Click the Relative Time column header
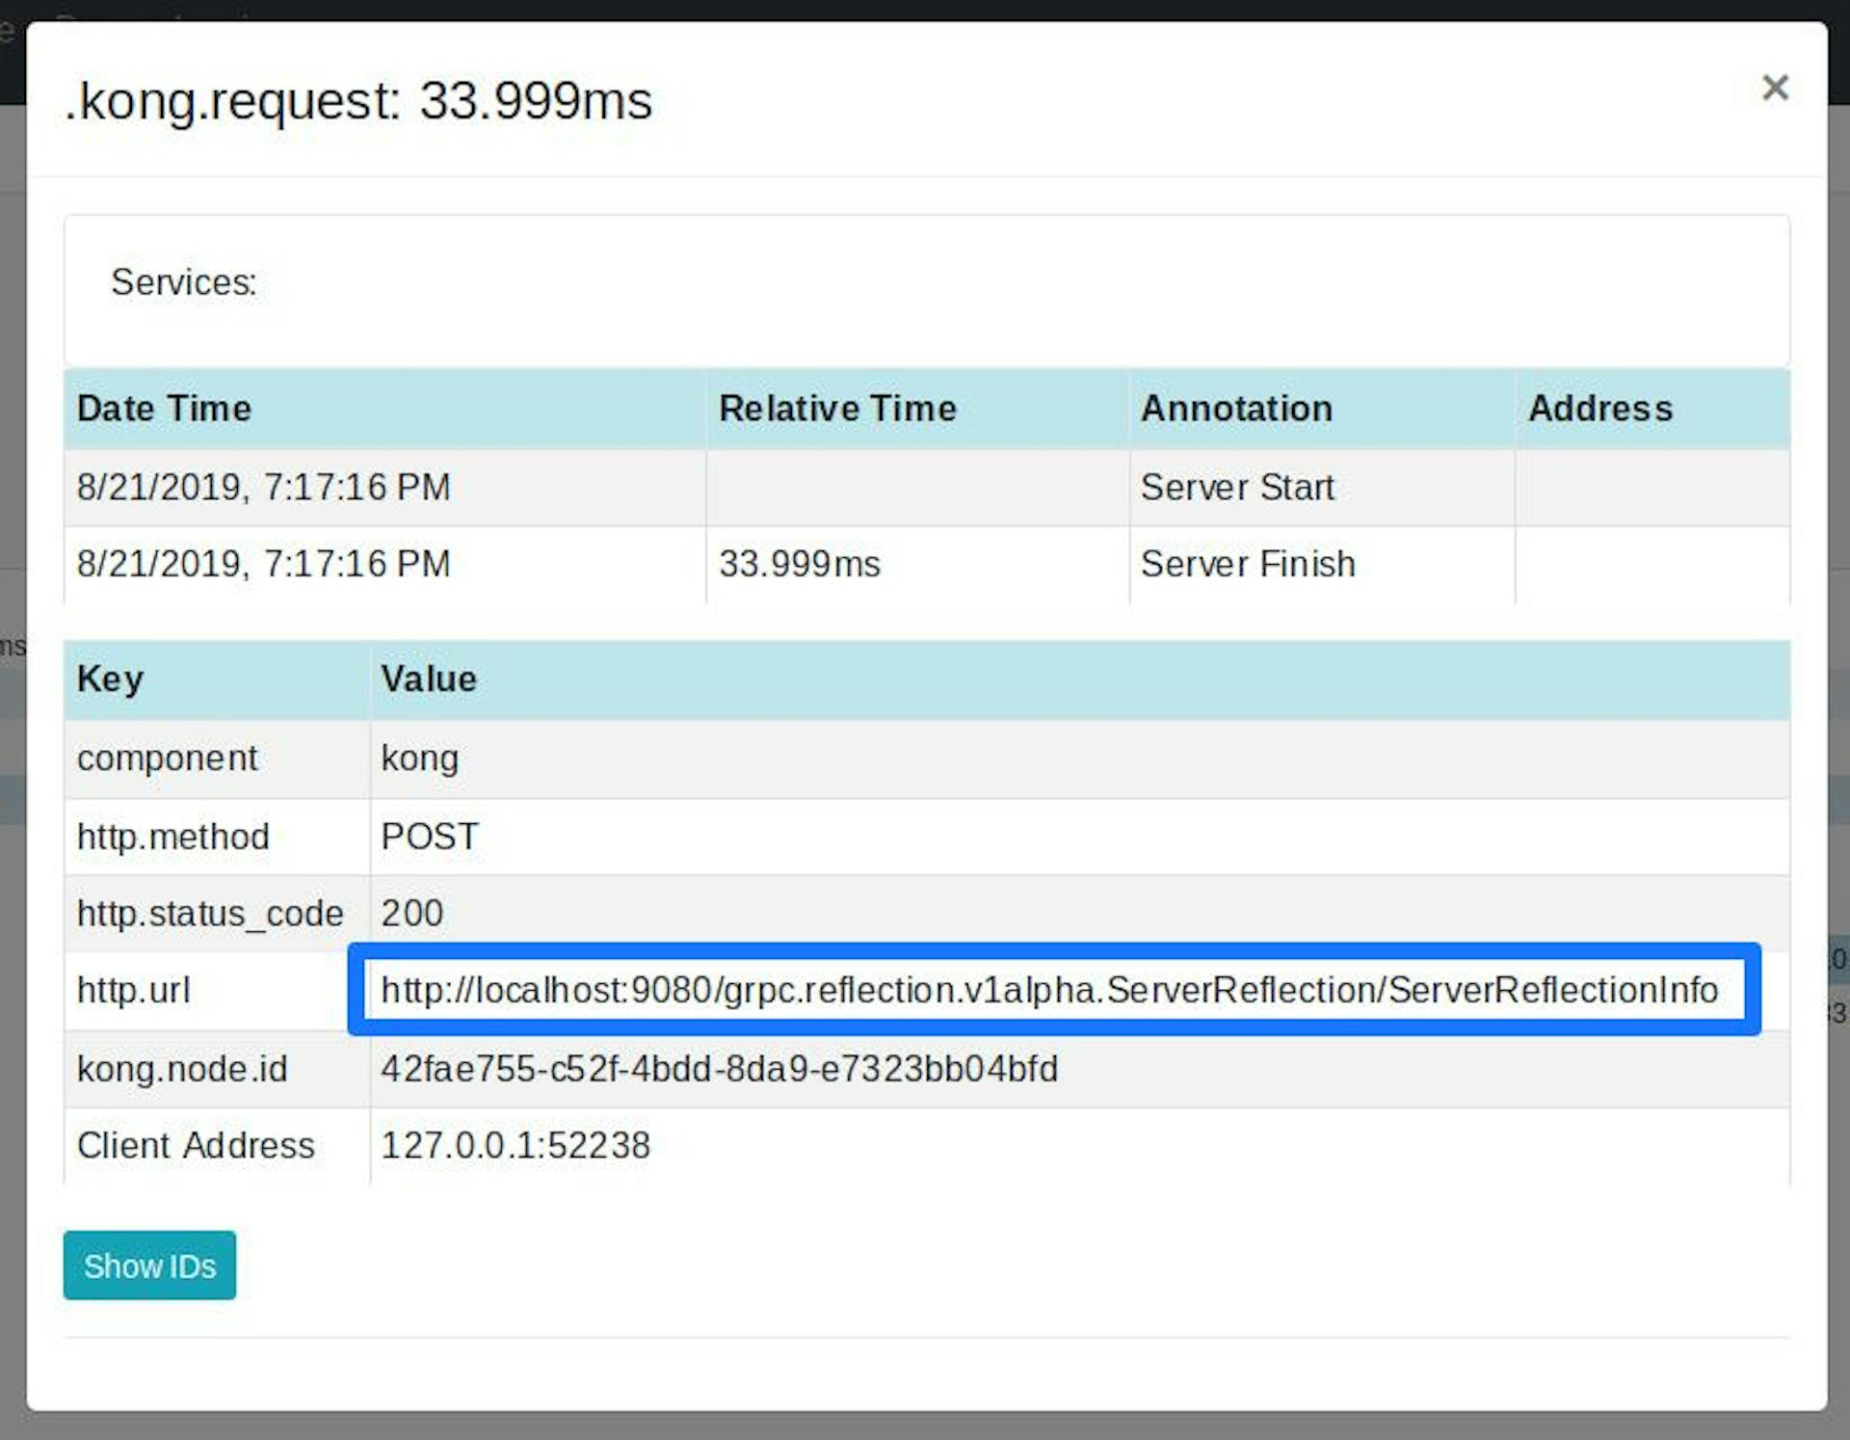Screen dimensions: 1850x1440 pyautogui.click(x=836, y=408)
